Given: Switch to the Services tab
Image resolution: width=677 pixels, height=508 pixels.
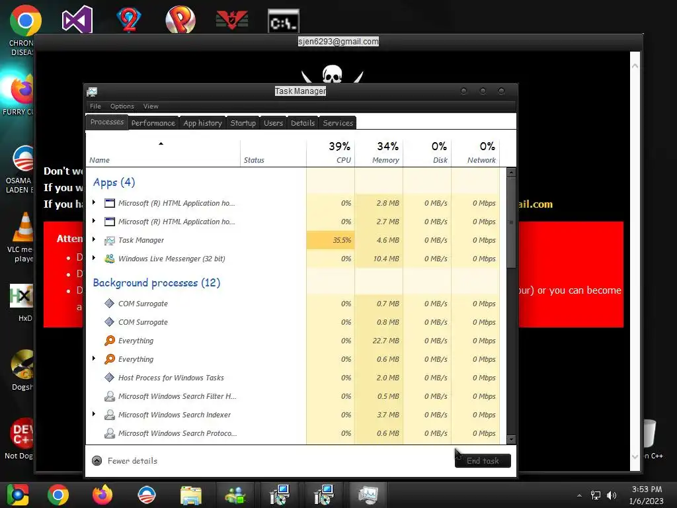Looking at the screenshot, I should coord(338,123).
